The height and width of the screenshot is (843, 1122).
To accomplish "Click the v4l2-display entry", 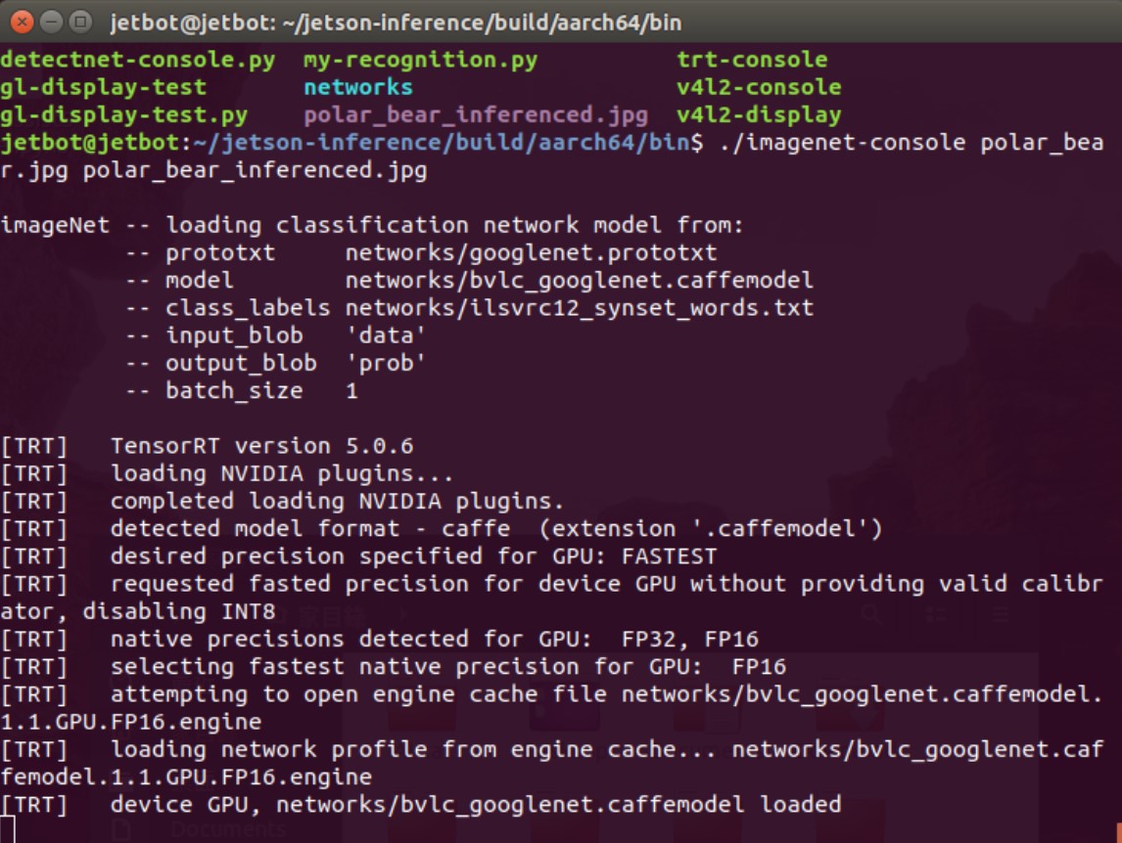I will [x=759, y=114].
